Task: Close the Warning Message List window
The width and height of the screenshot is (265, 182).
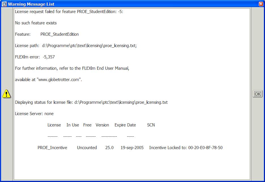Action: point(261,4)
